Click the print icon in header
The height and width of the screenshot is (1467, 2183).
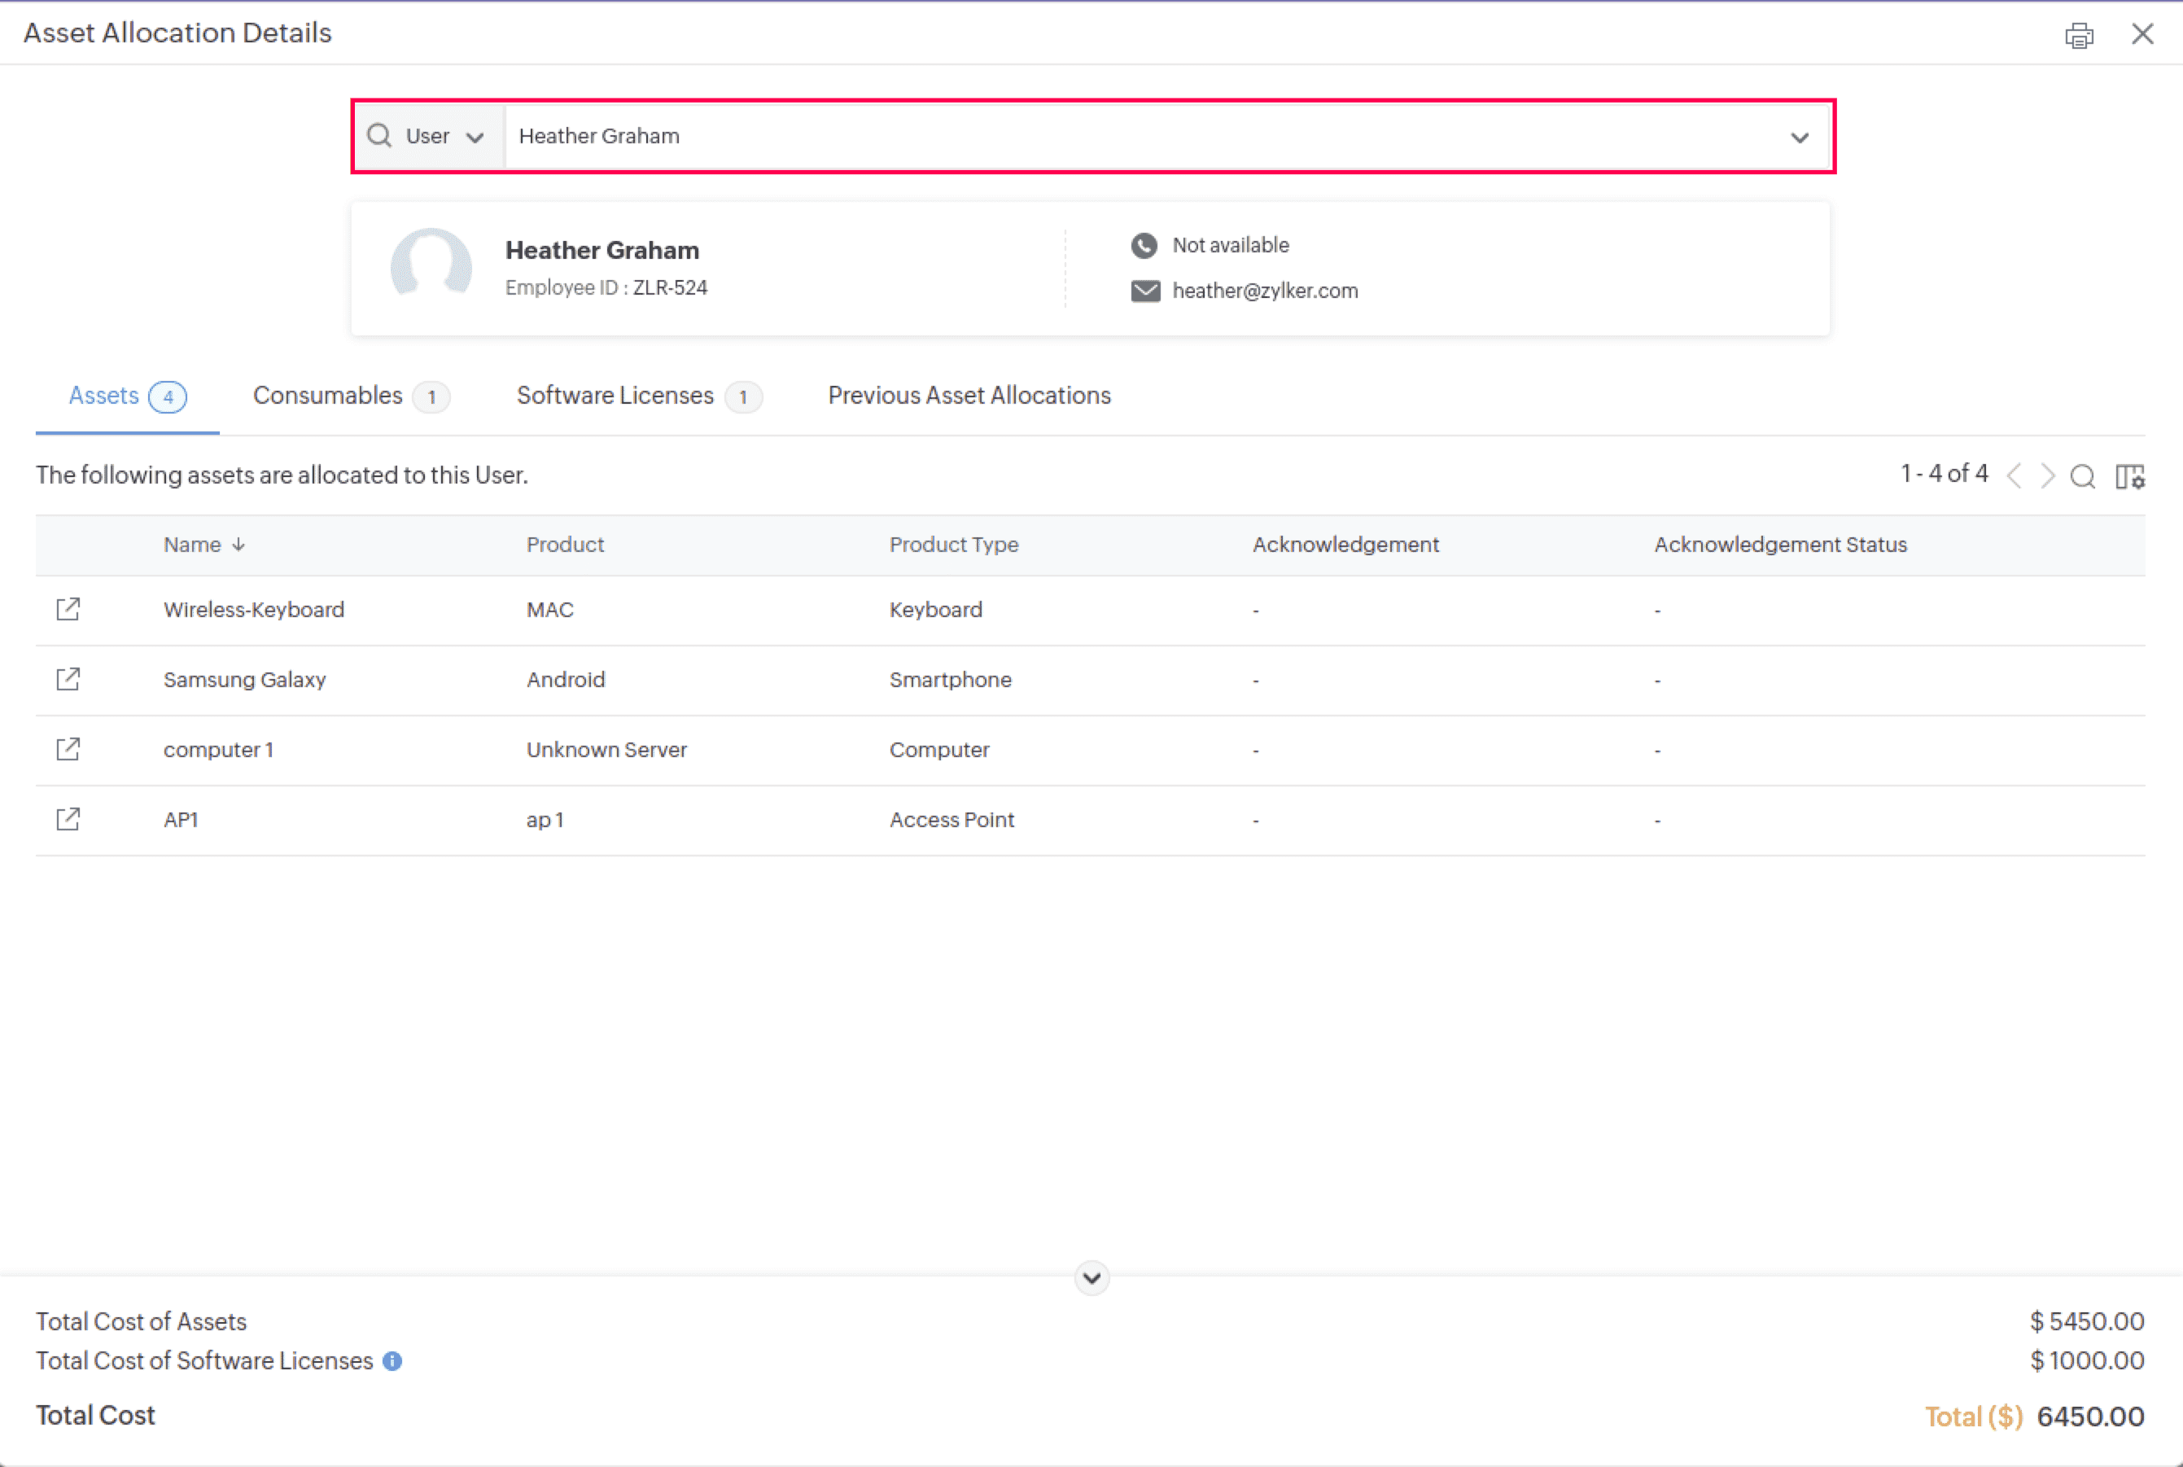(x=2078, y=36)
